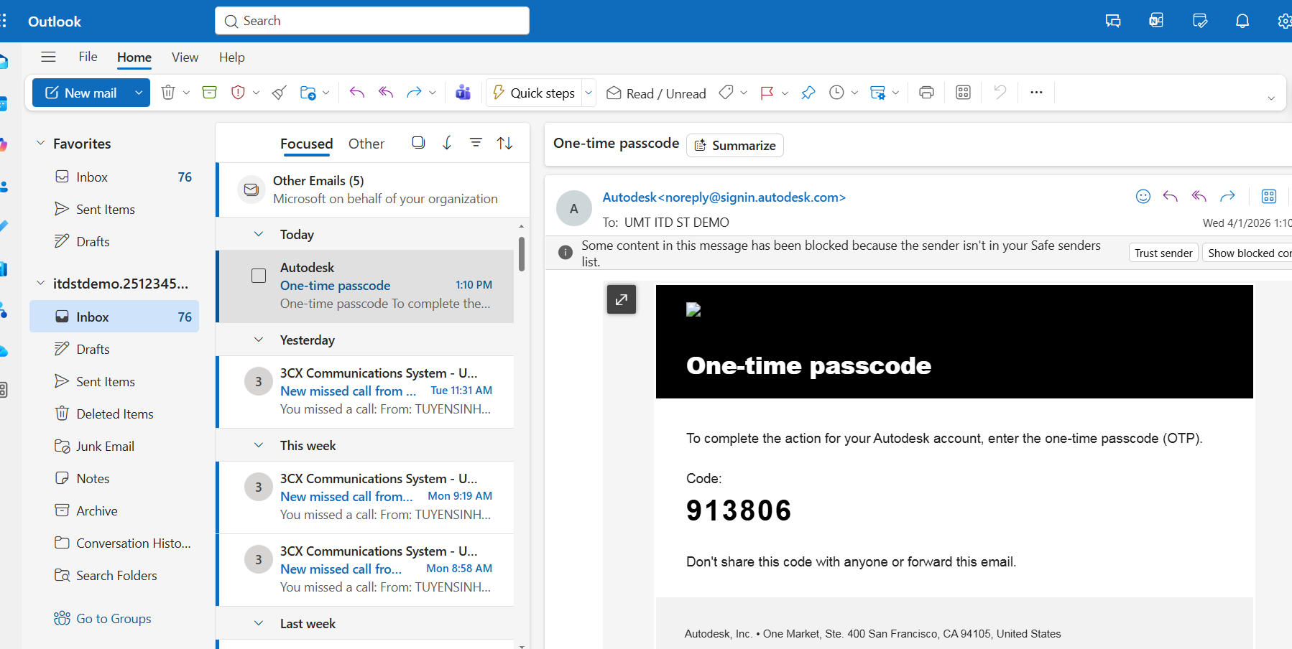Image resolution: width=1292 pixels, height=649 pixels.
Task: Expand the message with the pop-out icon
Action: (x=622, y=299)
